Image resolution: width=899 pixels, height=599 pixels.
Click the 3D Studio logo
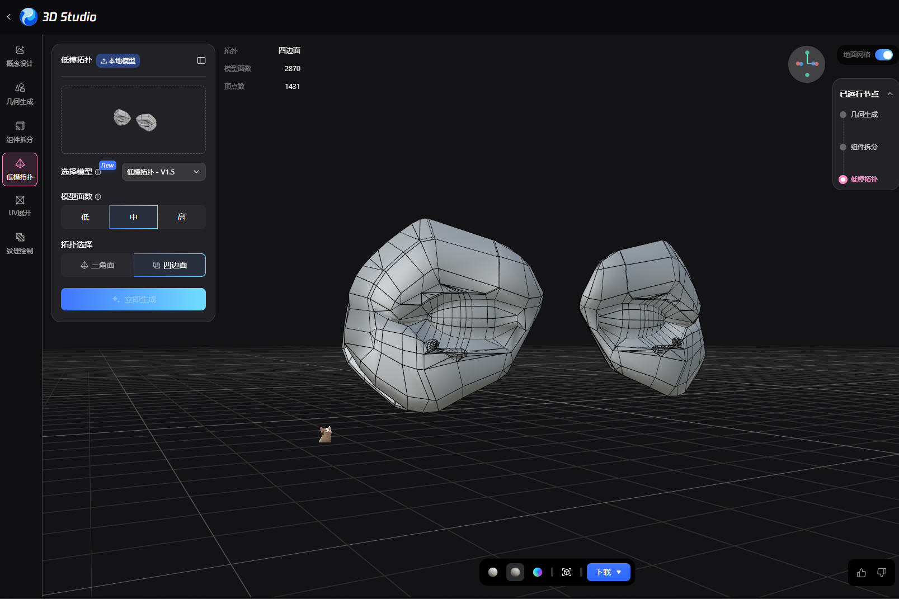[58, 17]
